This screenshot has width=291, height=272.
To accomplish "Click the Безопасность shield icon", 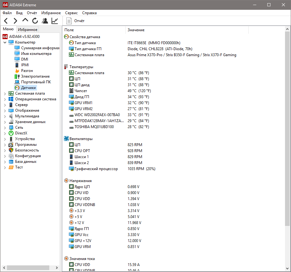I will [11, 150].
